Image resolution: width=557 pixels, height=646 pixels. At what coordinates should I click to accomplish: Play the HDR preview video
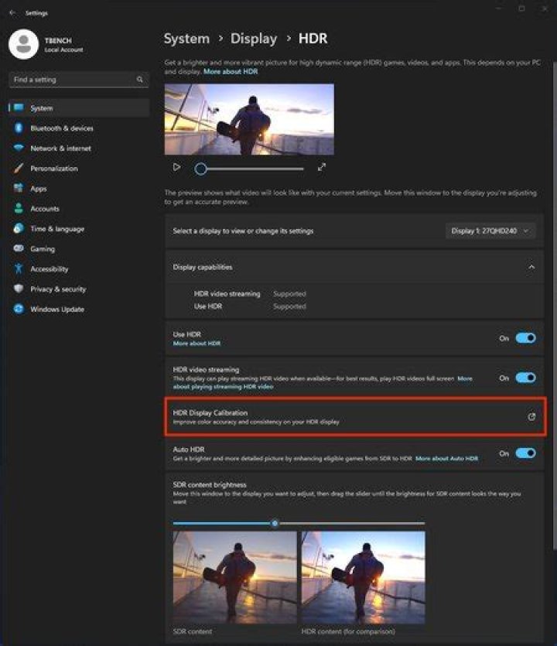tap(177, 167)
